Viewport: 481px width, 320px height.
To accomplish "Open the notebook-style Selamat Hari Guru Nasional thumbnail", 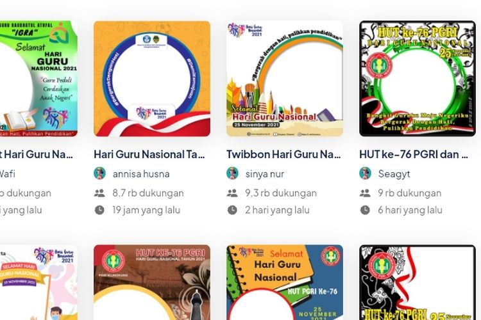I will [x=285, y=282].
